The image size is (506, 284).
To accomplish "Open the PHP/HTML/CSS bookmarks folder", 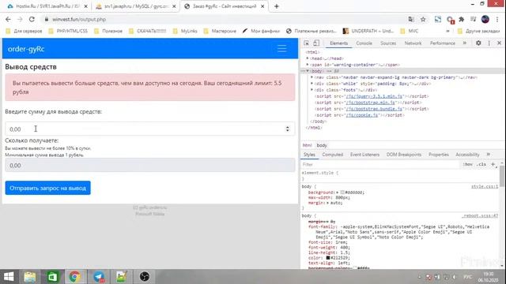I will (x=68, y=32).
